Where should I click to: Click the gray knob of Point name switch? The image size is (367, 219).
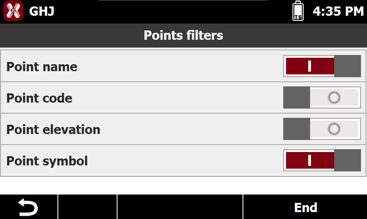point(348,66)
